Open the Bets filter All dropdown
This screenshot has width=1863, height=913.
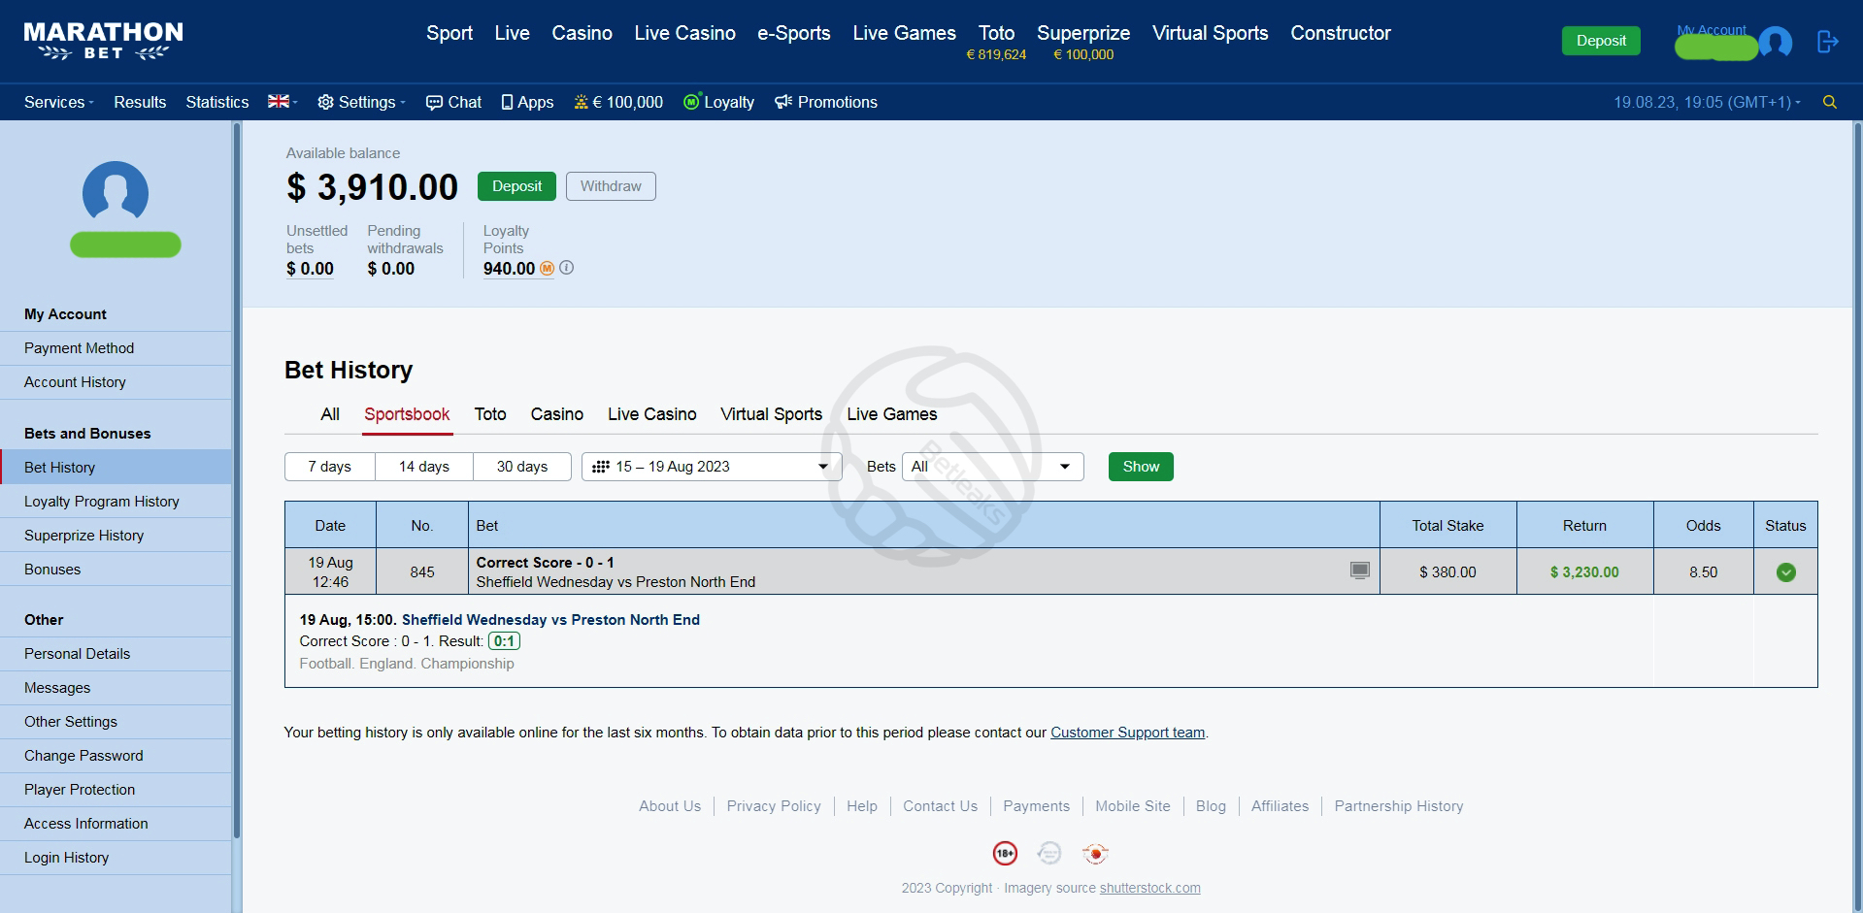coord(992,467)
